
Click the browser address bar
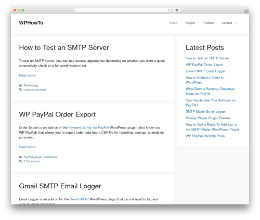(123, 10)
